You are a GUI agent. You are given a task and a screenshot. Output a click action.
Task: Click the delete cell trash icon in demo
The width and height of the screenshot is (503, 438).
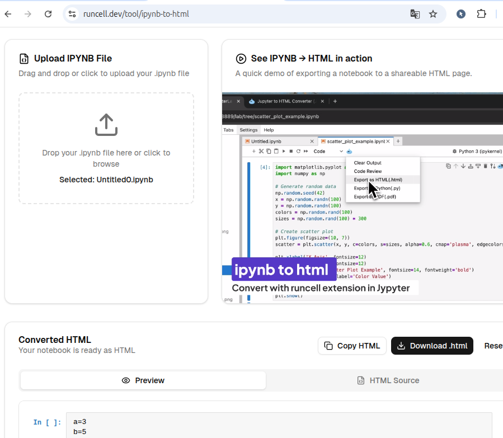pyautogui.click(x=485, y=166)
